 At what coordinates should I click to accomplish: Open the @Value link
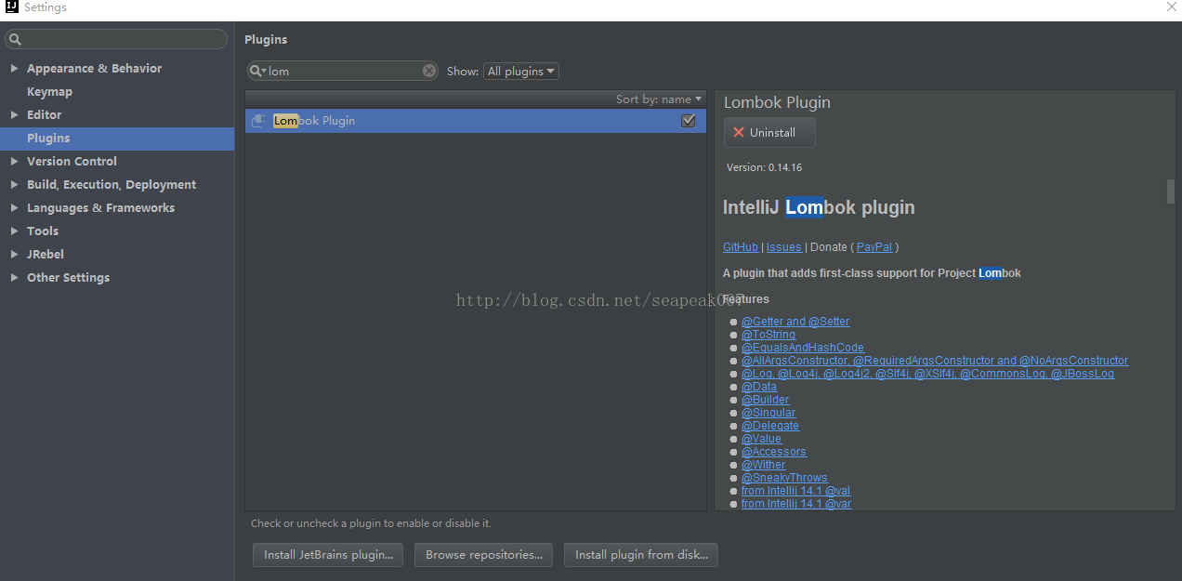[761, 439]
